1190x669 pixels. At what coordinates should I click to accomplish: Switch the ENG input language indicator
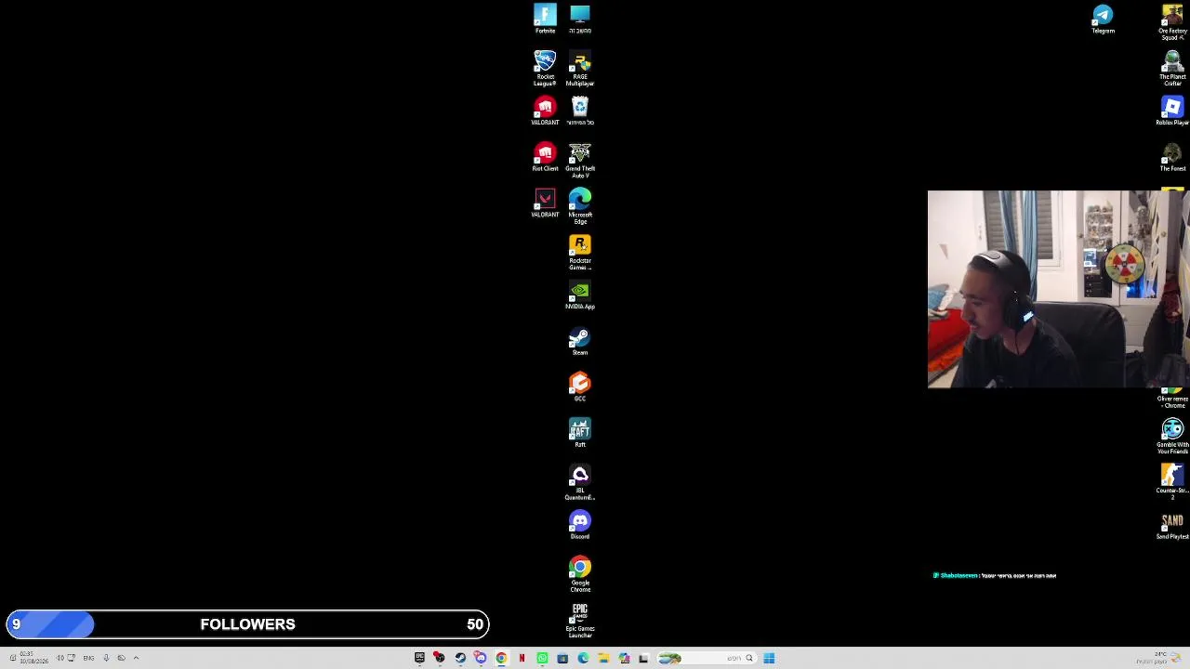(88, 658)
